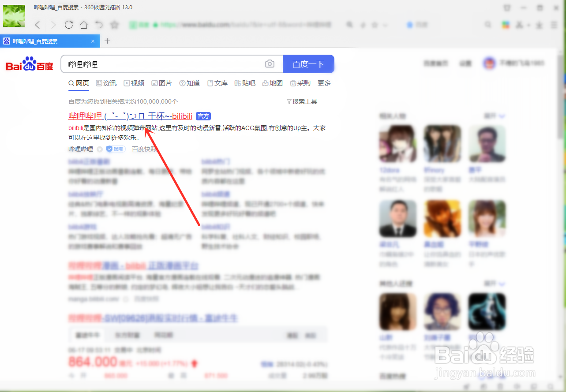Click the 百度一下 search button
This screenshot has height=392, width=566.
point(308,64)
